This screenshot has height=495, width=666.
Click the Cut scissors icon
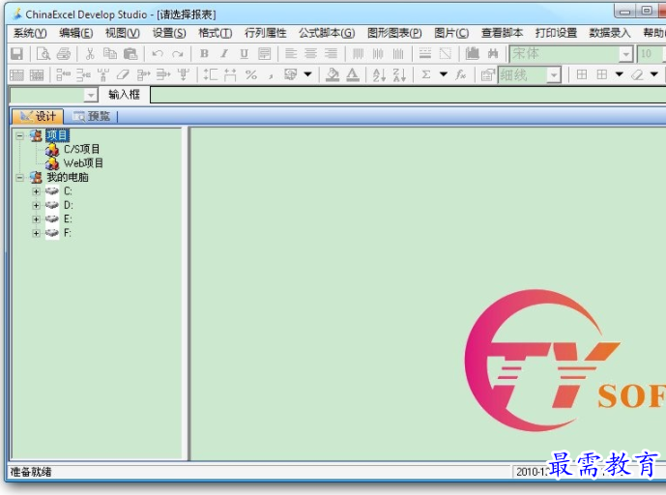click(x=90, y=54)
